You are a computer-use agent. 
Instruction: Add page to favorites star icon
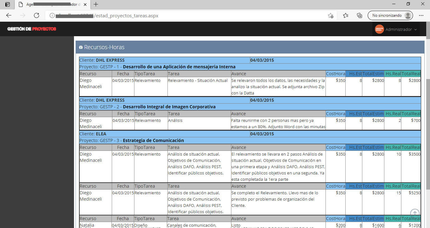331,15
